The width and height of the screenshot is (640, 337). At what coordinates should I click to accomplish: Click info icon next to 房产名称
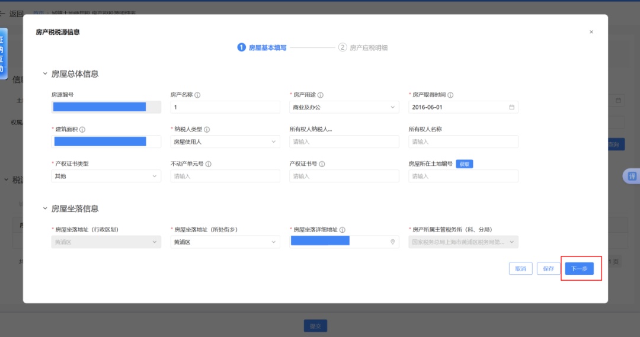[x=197, y=95]
